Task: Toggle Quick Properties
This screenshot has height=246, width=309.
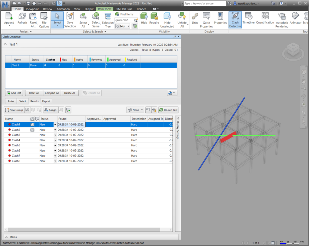Action: point(206,20)
